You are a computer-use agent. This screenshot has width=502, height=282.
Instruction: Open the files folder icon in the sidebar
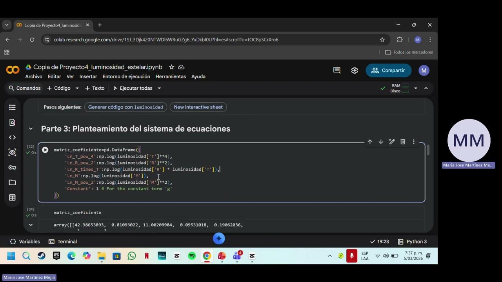12,183
